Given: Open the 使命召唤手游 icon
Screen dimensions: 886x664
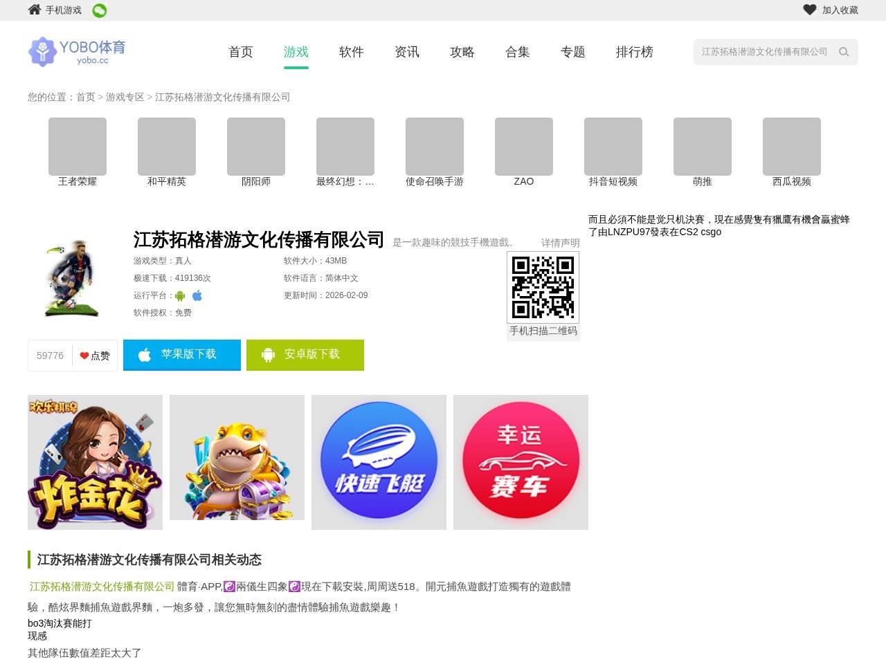Looking at the screenshot, I should [x=435, y=147].
